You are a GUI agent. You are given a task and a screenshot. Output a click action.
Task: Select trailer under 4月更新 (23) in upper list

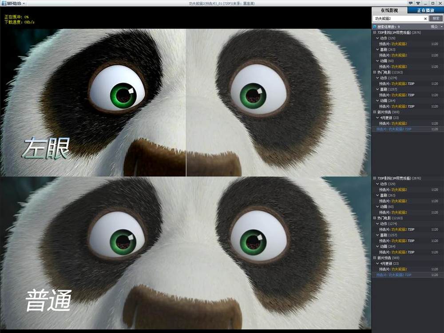[x=408, y=123]
